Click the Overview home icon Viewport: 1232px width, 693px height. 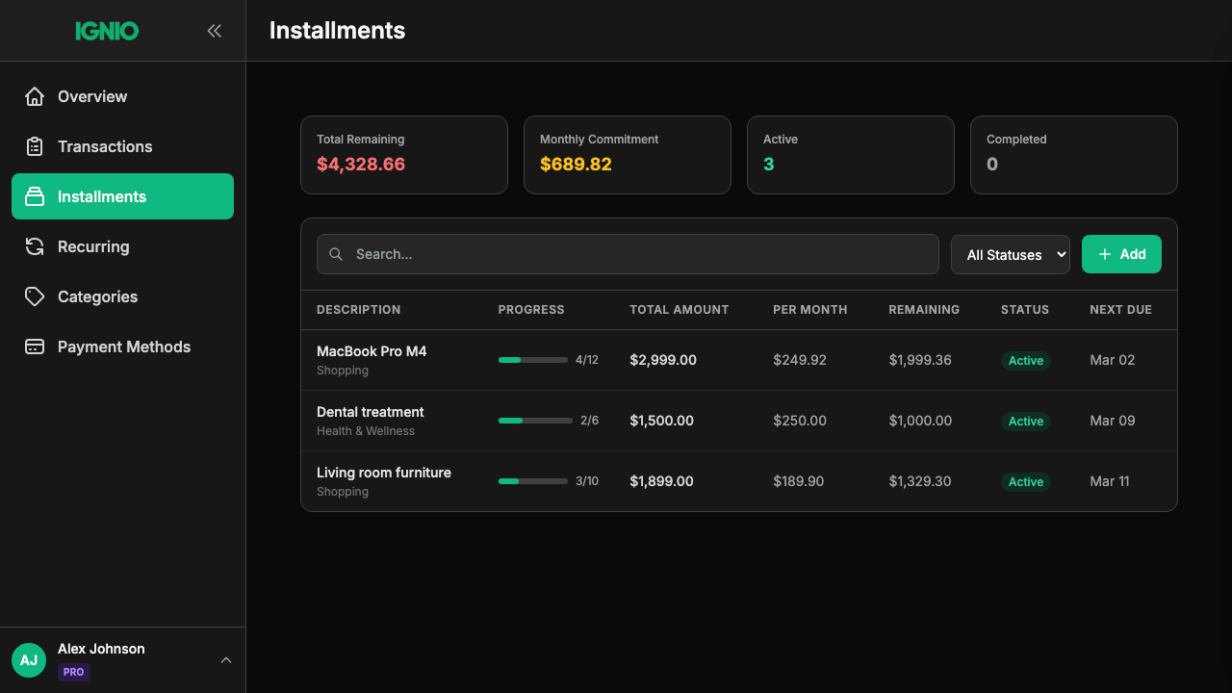35,96
